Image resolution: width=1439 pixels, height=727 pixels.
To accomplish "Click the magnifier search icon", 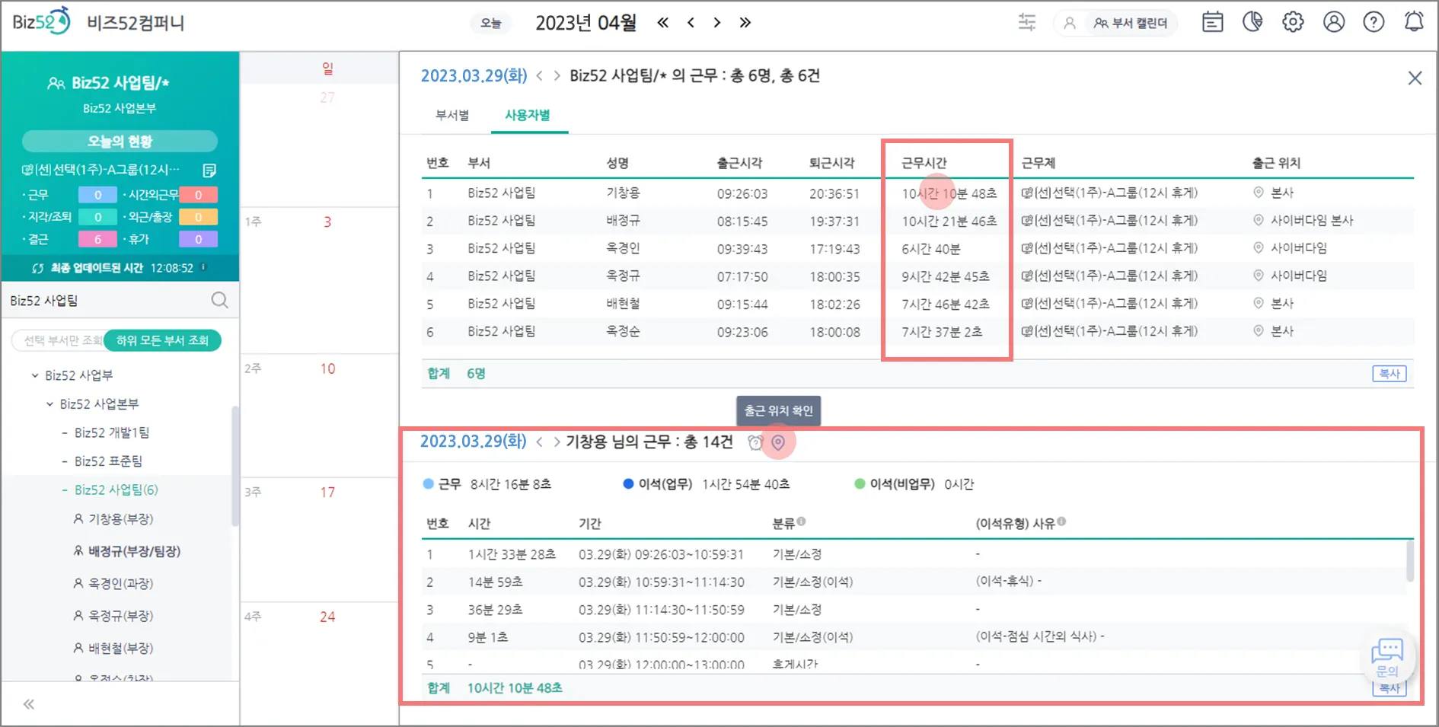I will pos(219,301).
